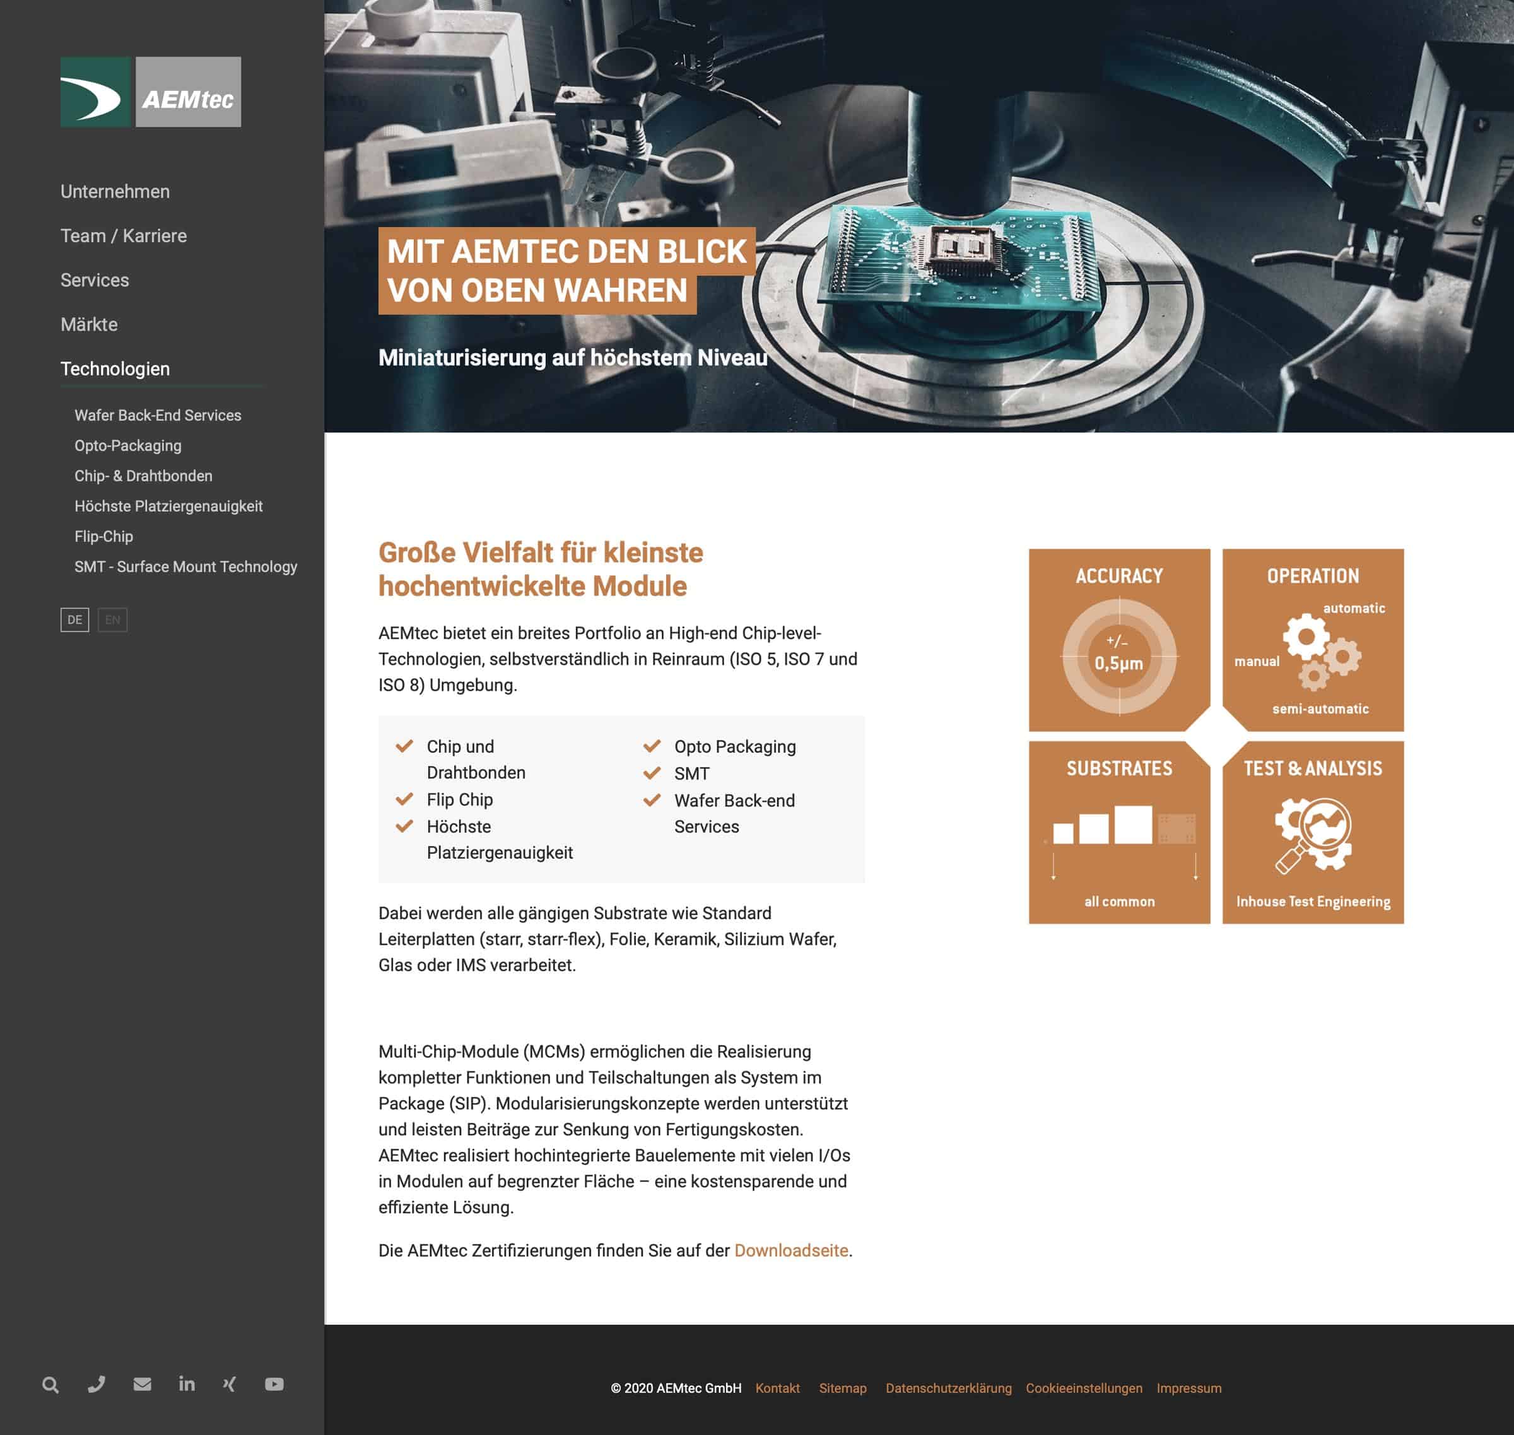This screenshot has height=1435, width=1514.
Task: Open the search icon in sidebar footer
Action: coord(50,1385)
